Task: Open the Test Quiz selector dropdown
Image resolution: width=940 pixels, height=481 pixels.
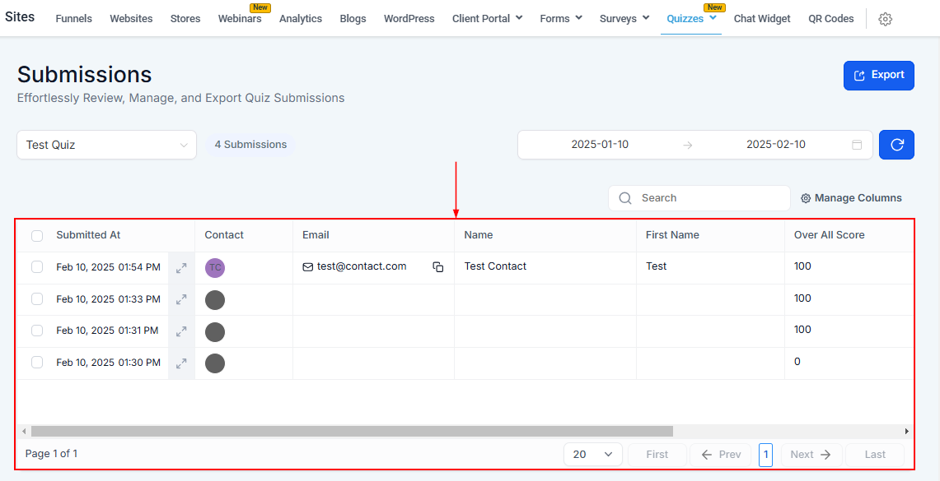Action: click(107, 145)
